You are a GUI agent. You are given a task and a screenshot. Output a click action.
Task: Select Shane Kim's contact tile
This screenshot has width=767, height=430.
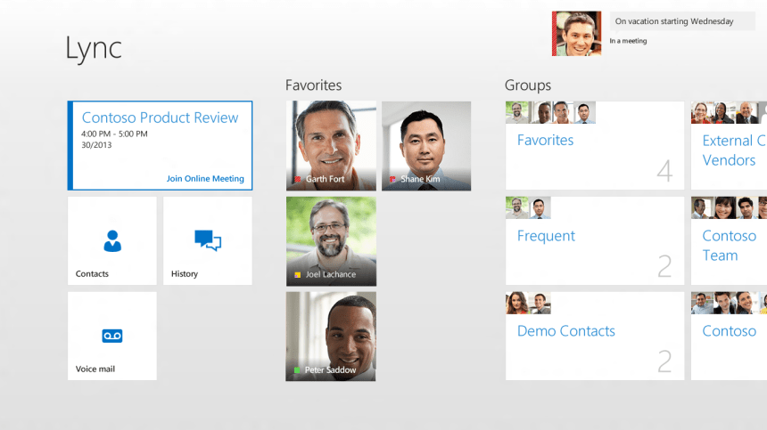pos(426,145)
